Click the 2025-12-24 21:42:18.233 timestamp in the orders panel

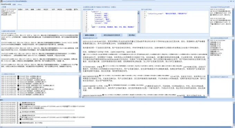click(9, 9)
